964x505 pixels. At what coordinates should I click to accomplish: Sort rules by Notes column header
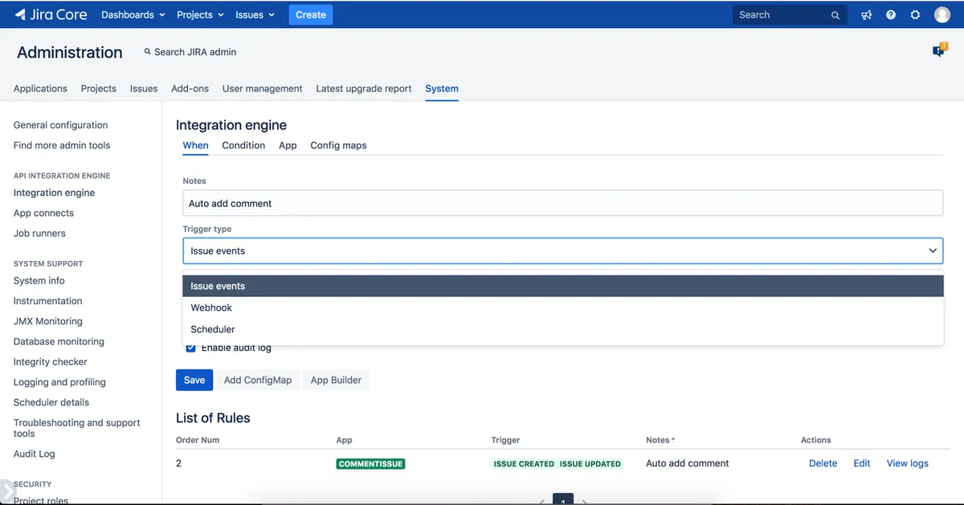[x=660, y=440]
